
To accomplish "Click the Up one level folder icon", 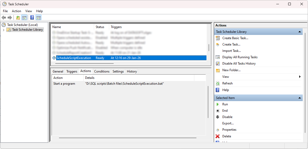I will coord(18,18).
